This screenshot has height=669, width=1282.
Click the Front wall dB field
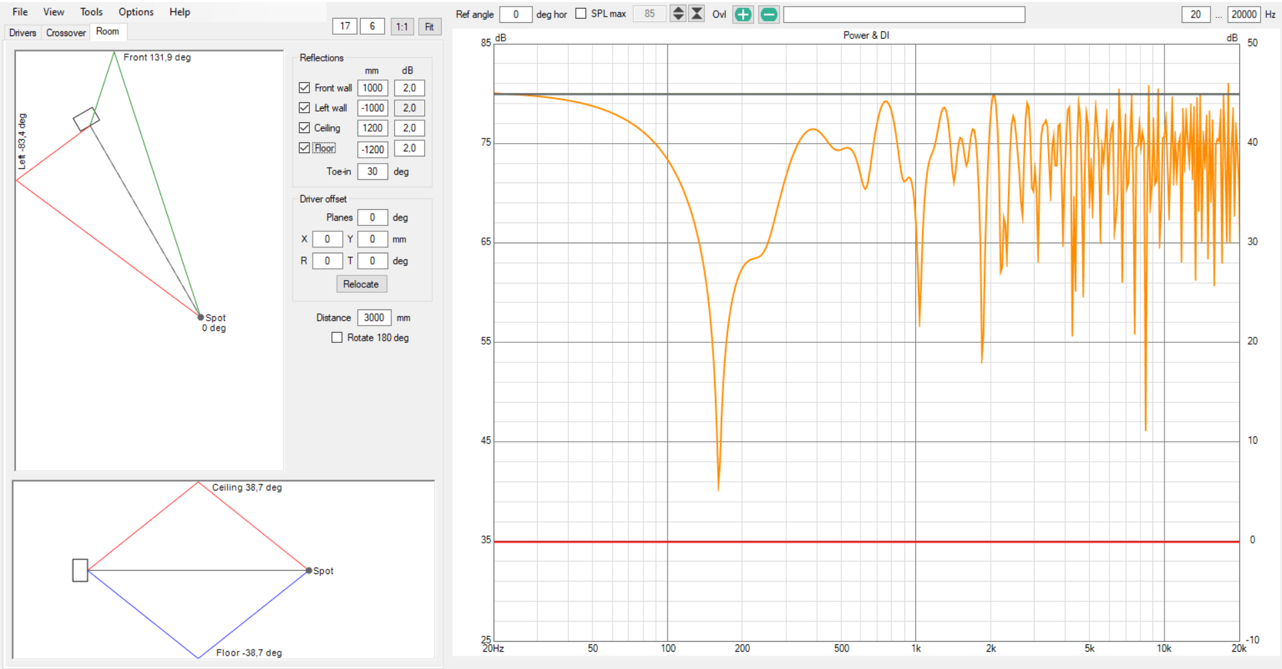pyautogui.click(x=410, y=88)
